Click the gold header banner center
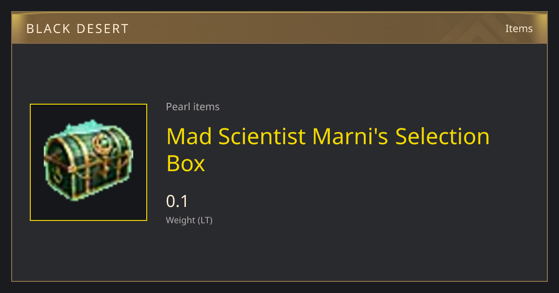559x293 pixels. 279,28
